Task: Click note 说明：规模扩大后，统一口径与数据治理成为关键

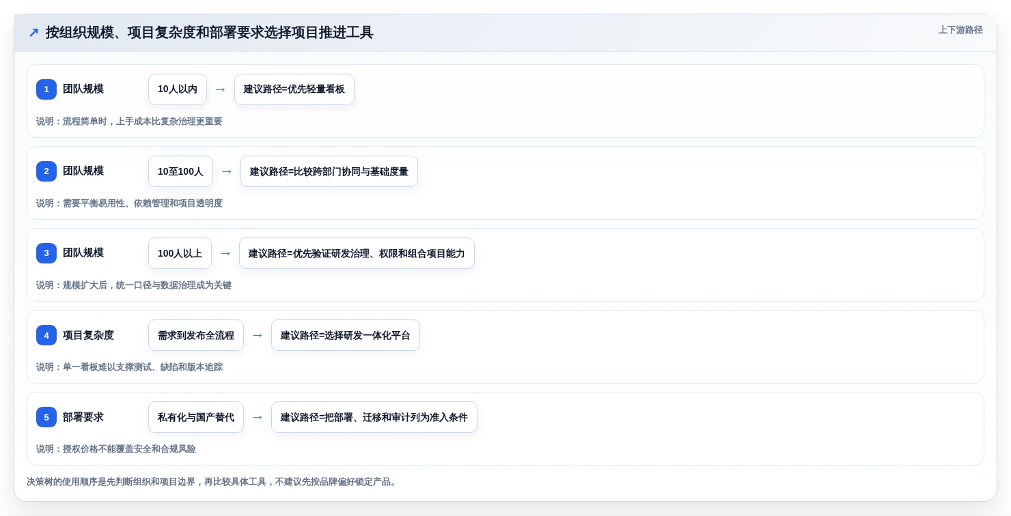Action: pyautogui.click(x=134, y=285)
